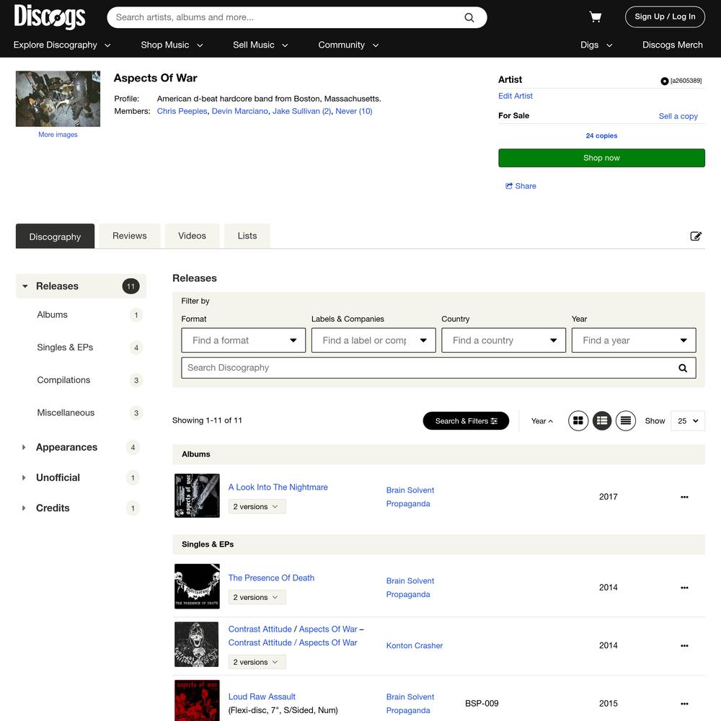The width and height of the screenshot is (721, 721).
Task: Click the green Shop now button
Action: click(601, 158)
